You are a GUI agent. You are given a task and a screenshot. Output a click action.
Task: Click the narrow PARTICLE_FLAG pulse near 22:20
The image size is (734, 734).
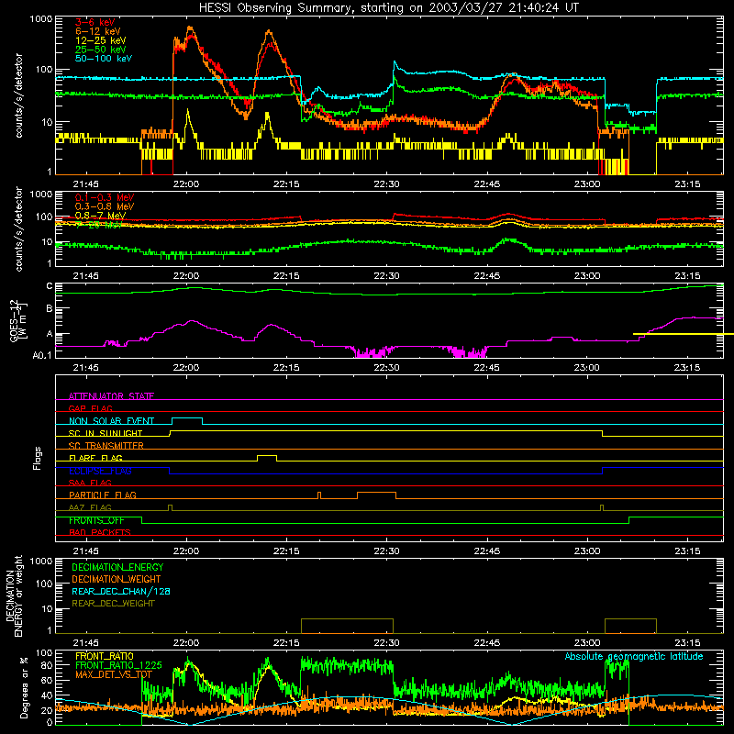(319, 495)
